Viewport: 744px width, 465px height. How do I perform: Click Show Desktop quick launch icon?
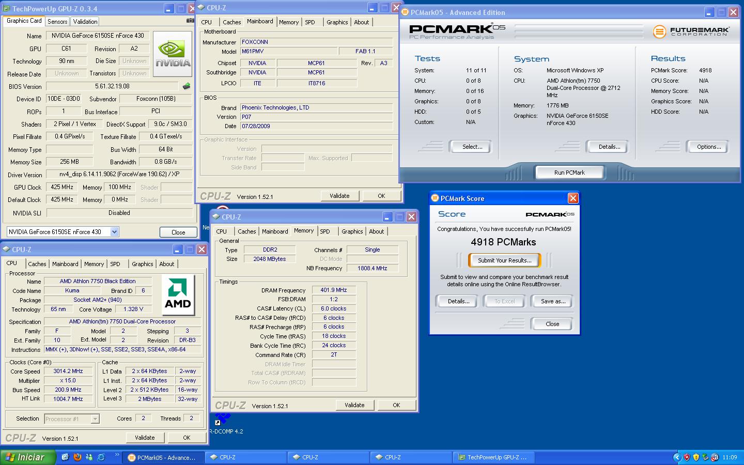tap(65, 457)
